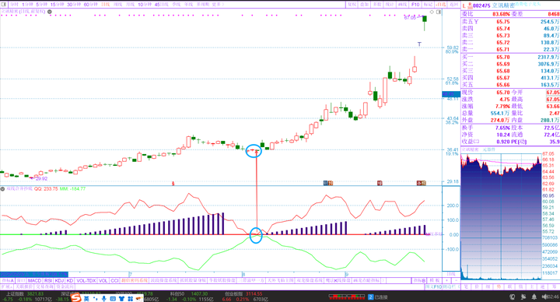
Task: Click the red 势 trend tab
Action: (x=499, y=286)
